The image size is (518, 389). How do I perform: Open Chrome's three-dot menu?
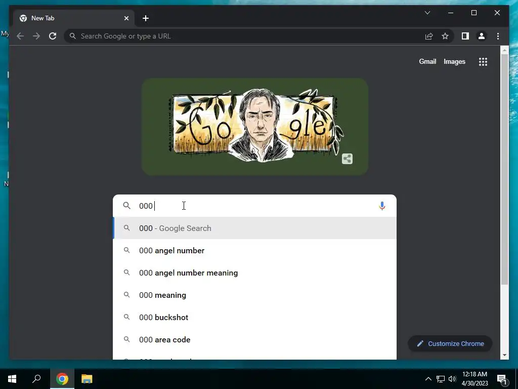[498, 36]
